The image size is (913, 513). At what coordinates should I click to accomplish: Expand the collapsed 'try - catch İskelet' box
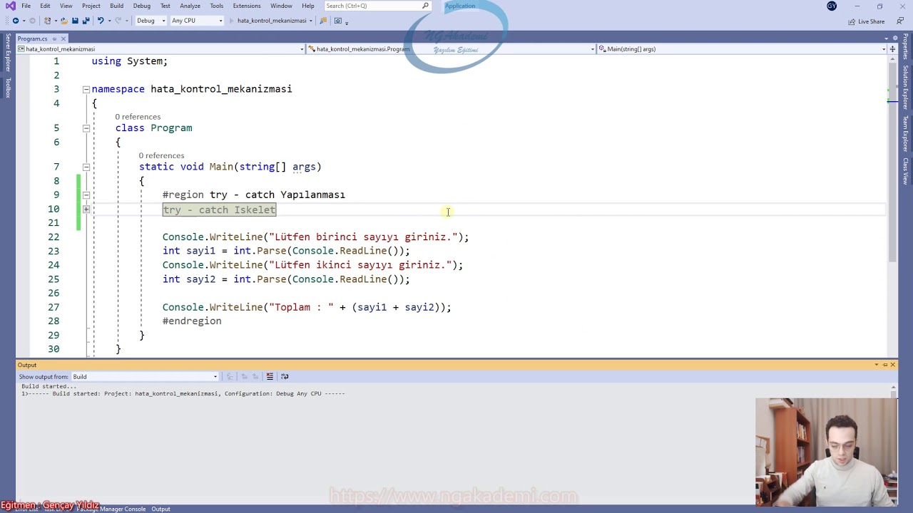pyautogui.click(x=219, y=209)
